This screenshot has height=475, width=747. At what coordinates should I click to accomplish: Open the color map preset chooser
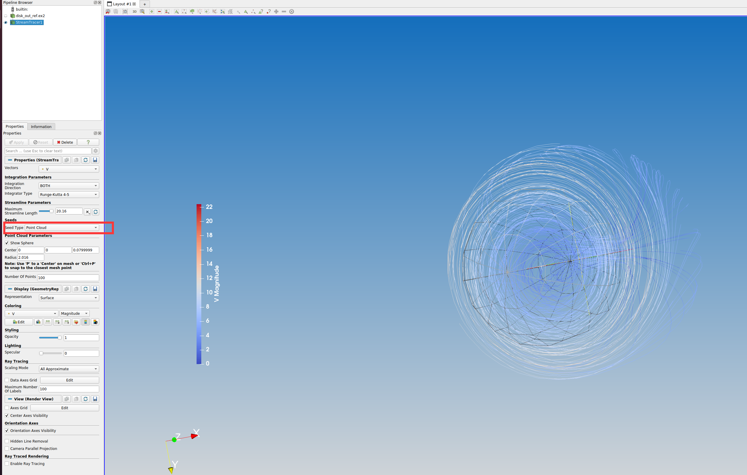pos(76,322)
